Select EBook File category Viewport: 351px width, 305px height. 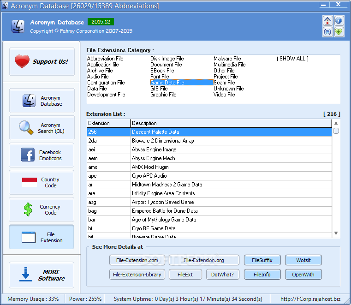point(162,71)
